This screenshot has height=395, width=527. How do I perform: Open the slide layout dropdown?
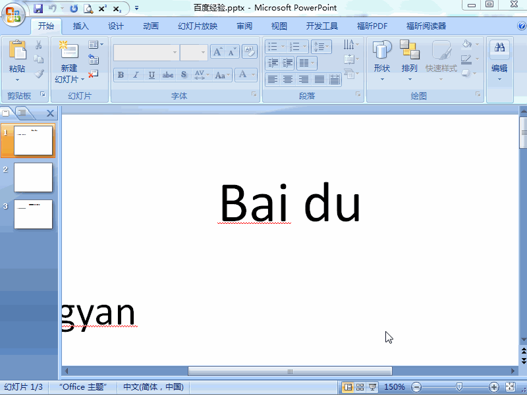(96, 44)
